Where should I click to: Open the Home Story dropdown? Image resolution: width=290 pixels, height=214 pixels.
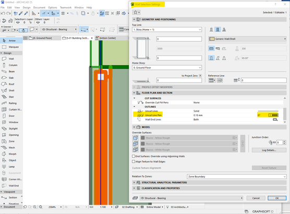167,68
